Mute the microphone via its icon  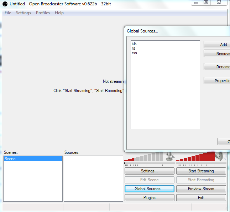(x=170, y=157)
